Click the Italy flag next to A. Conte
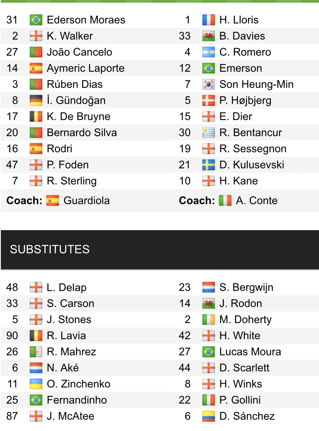The width and height of the screenshot is (319, 431). pos(225,200)
